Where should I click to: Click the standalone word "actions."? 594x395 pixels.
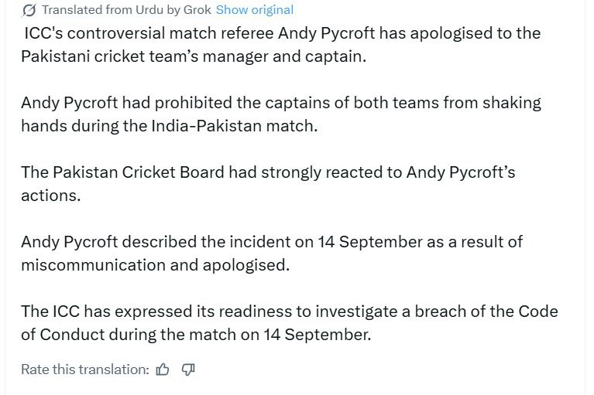(51, 196)
